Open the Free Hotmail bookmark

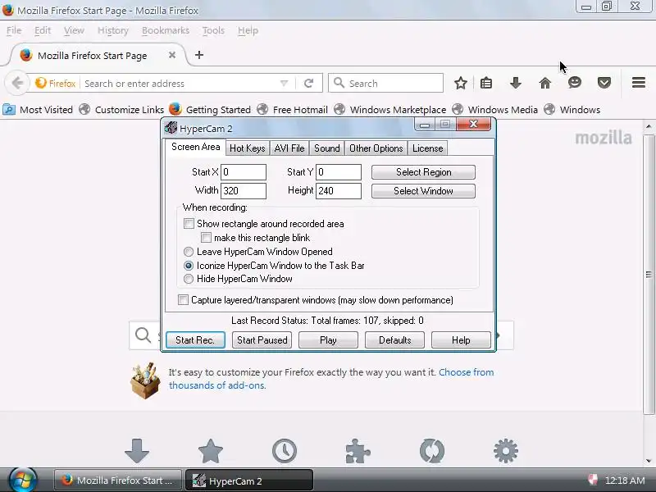(293, 110)
